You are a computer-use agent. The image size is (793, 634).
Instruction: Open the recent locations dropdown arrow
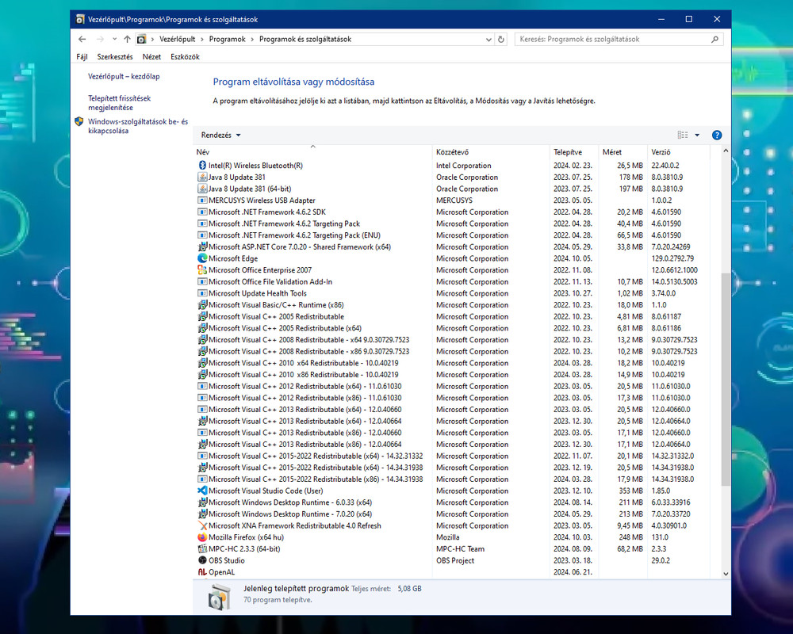point(115,39)
